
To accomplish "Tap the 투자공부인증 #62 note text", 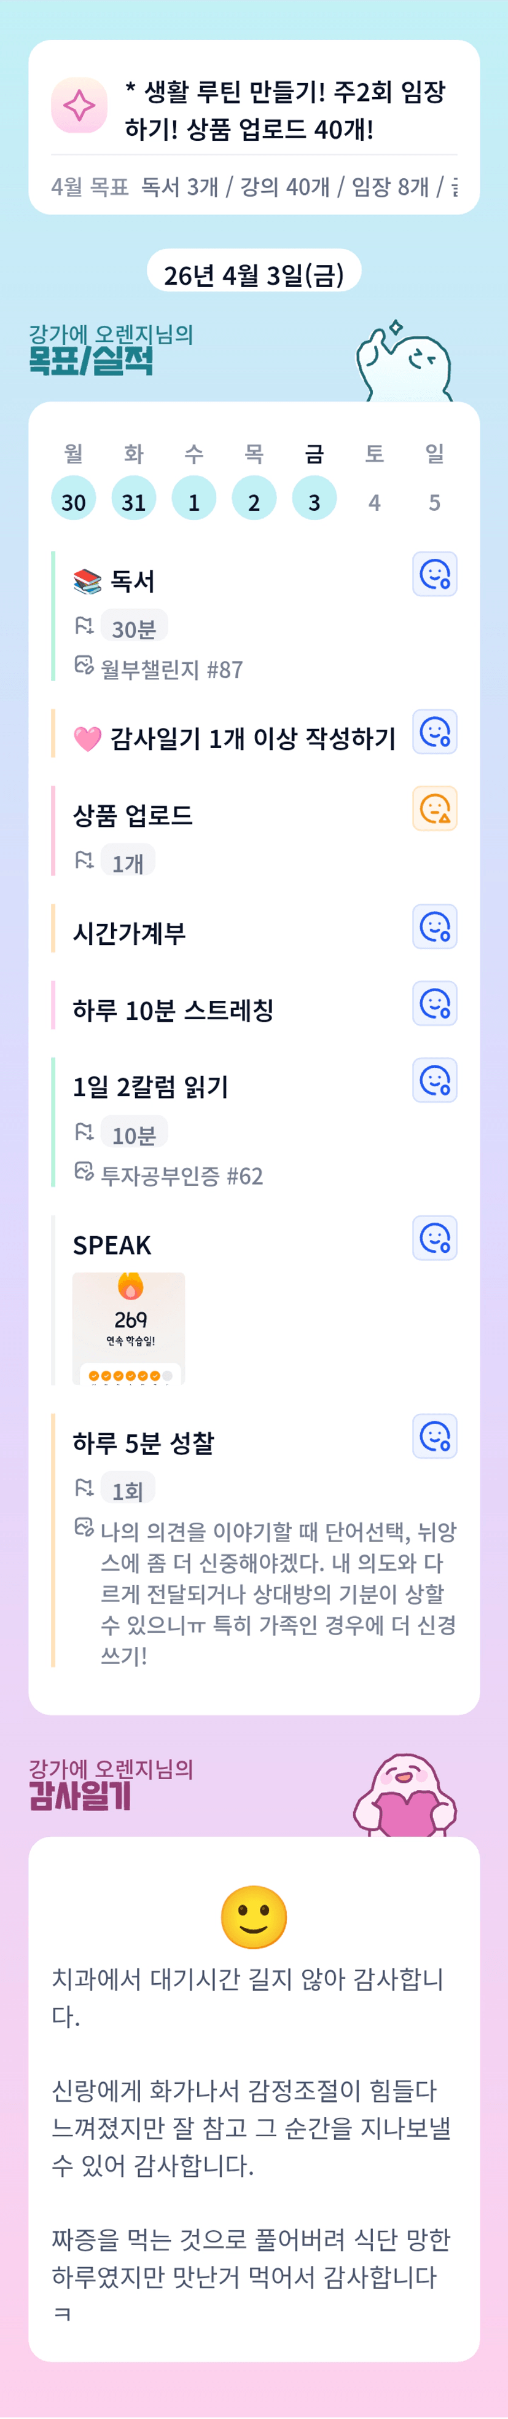I will [x=181, y=1176].
